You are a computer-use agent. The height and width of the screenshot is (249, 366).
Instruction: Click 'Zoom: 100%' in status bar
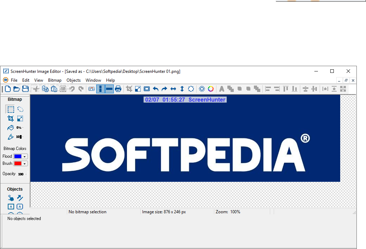(228, 212)
